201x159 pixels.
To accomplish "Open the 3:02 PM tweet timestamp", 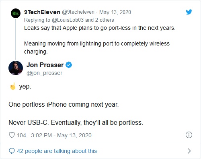I will (x=61, y=135).
